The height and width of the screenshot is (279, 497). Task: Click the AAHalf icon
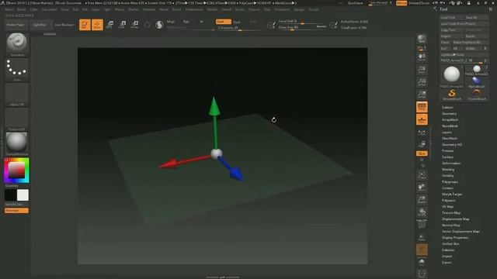point(422,95)
